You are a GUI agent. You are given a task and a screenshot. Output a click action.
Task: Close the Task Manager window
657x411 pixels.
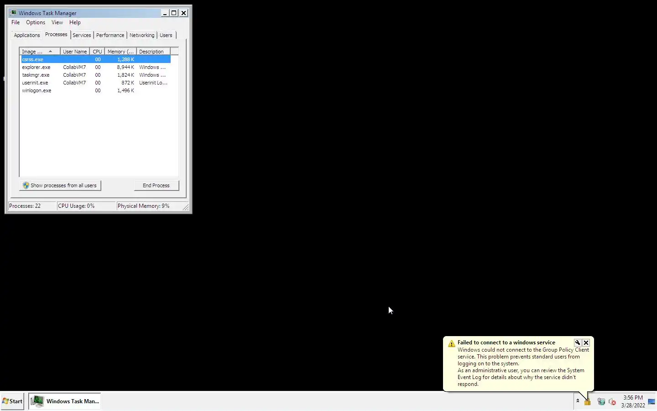(x=183, y=13)
